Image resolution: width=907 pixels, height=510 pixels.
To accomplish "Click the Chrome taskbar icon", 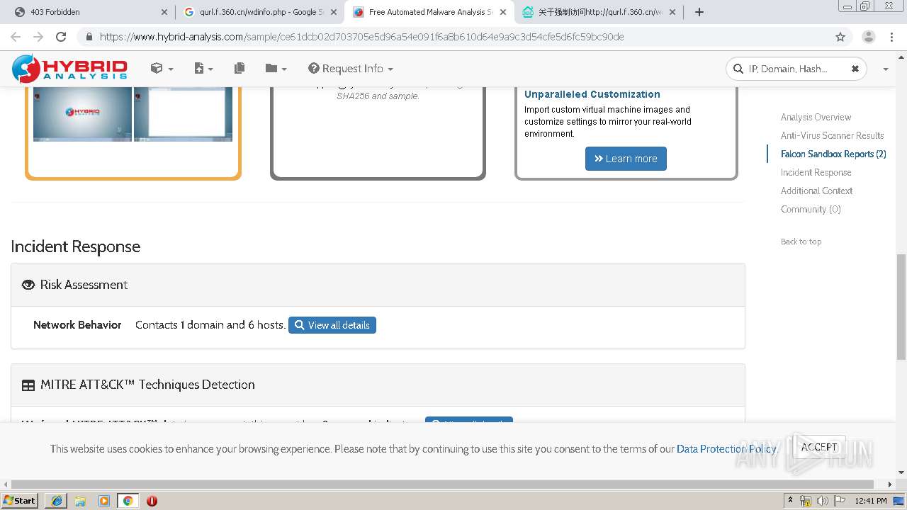I will pyautogui.click(x=128, y=501).
